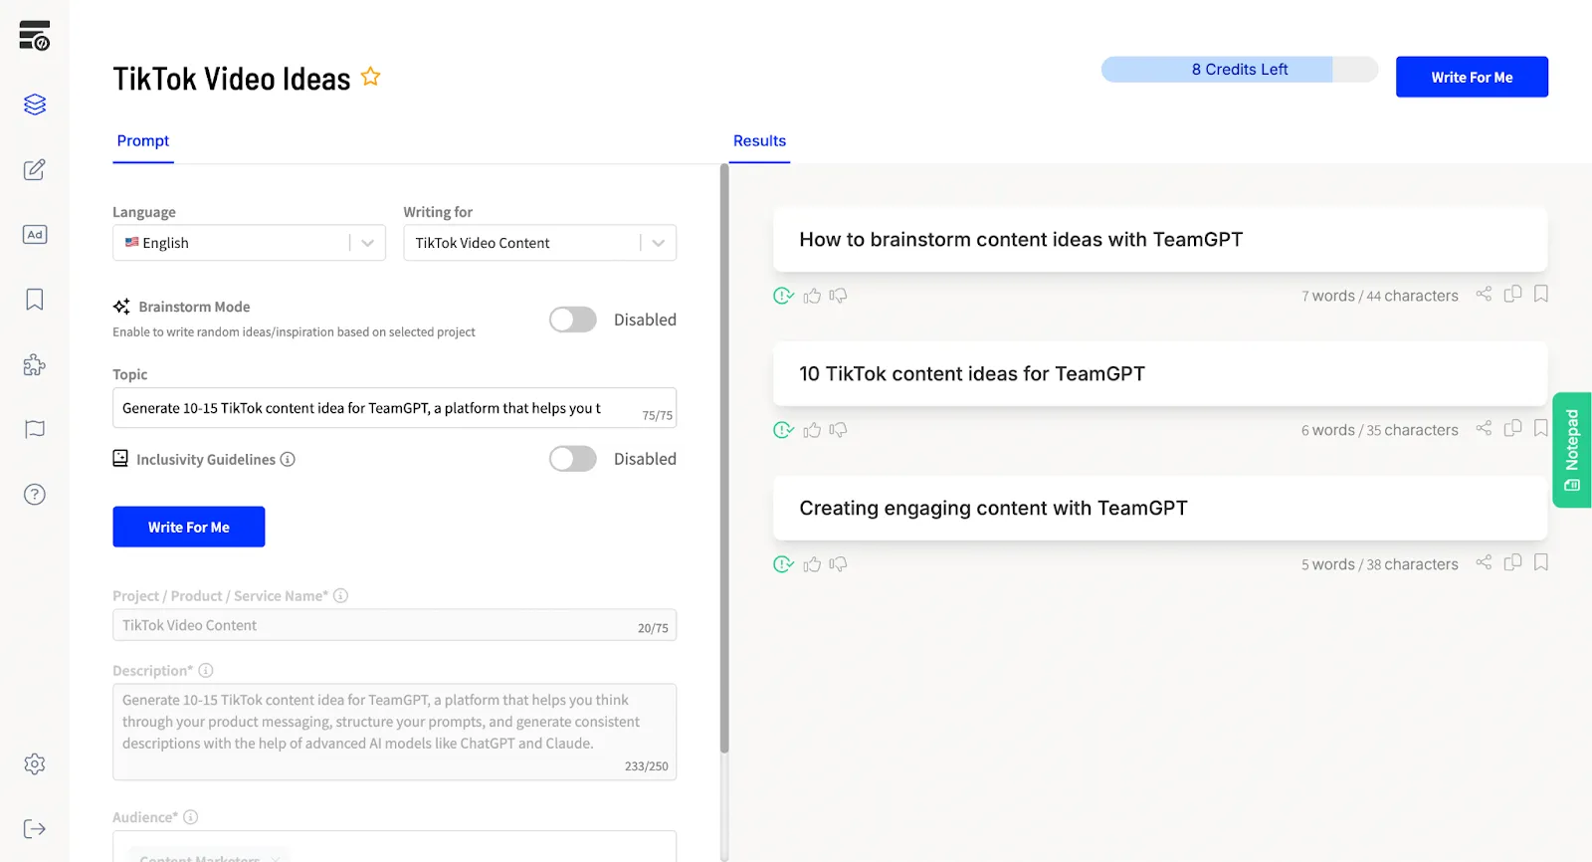
Task: Bookmark the '10 TikTok content ideas' result
Action: tap(1541, 428)
